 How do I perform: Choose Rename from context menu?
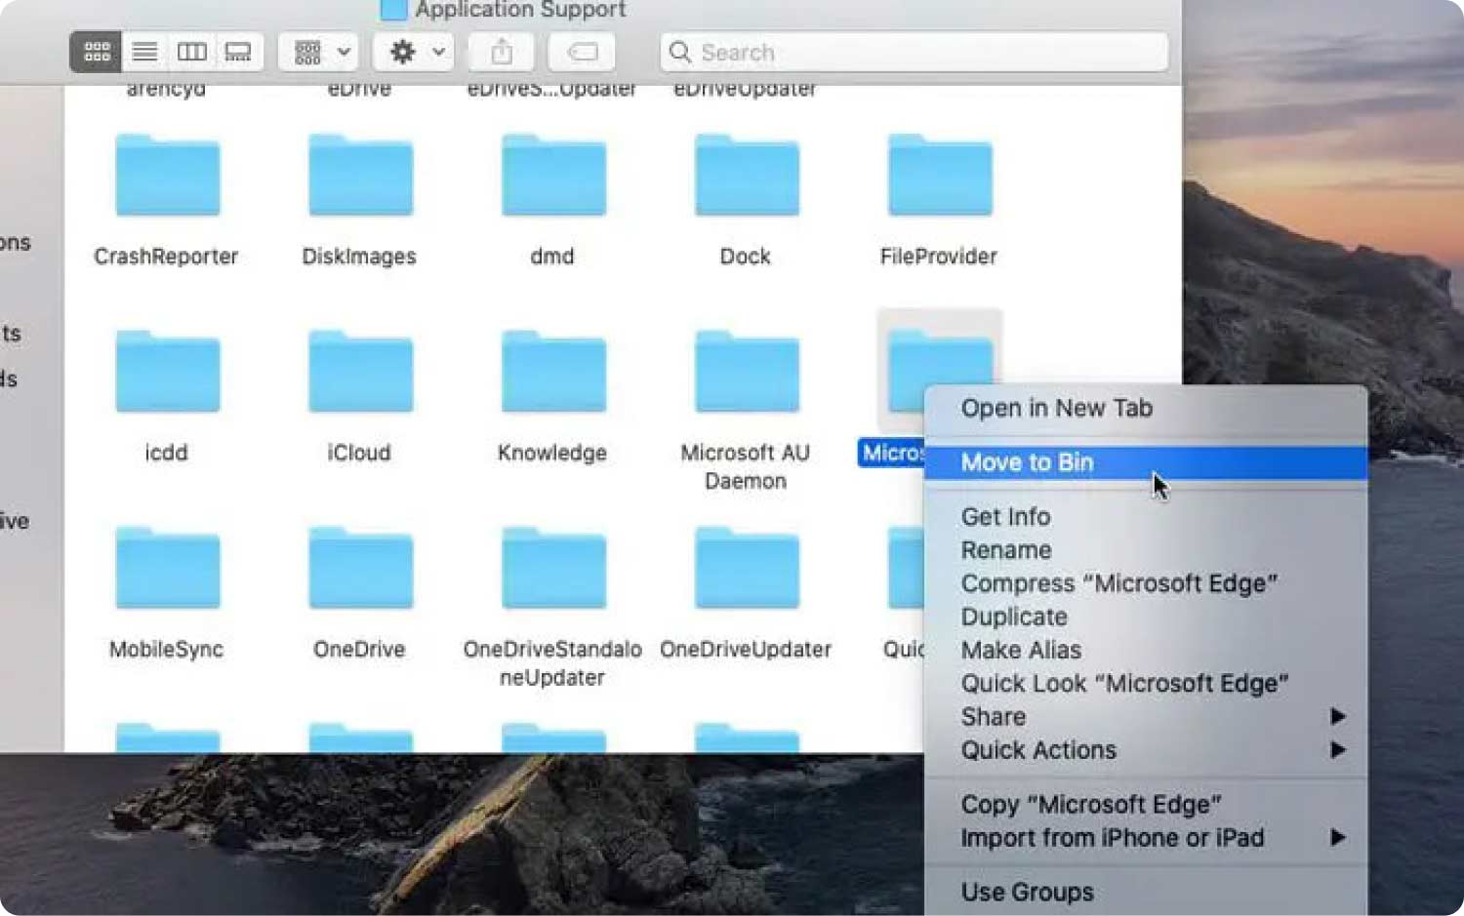pyautogui.click(x=1146, y=550)
